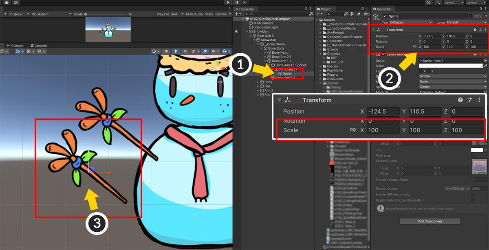Viewport: 489px width, 250px height.
Task: Open the Project create plus button
Action: click(x=319, y=14)
